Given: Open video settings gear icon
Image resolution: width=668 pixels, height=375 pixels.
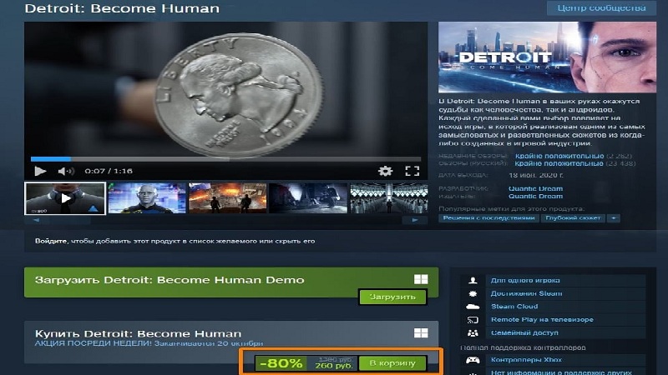Looking at the screenshot, I should coord(385,171).
